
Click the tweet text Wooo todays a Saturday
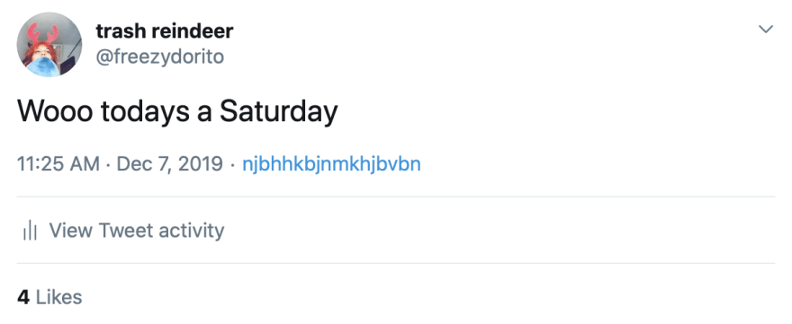click(x=177, y=112)
